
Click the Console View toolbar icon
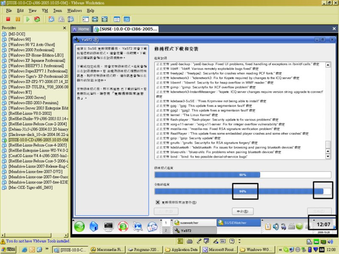127,19
